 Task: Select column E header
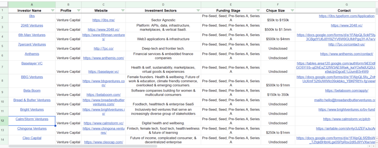pos(231,5)
